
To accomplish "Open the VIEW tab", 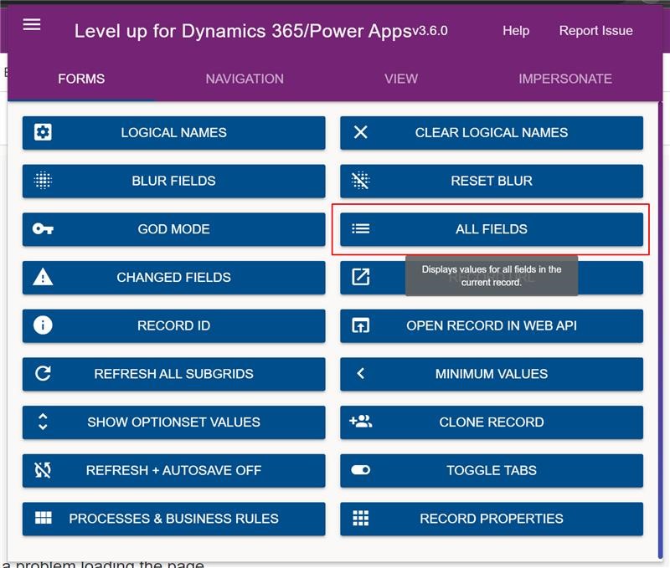I will pos(401,79).
